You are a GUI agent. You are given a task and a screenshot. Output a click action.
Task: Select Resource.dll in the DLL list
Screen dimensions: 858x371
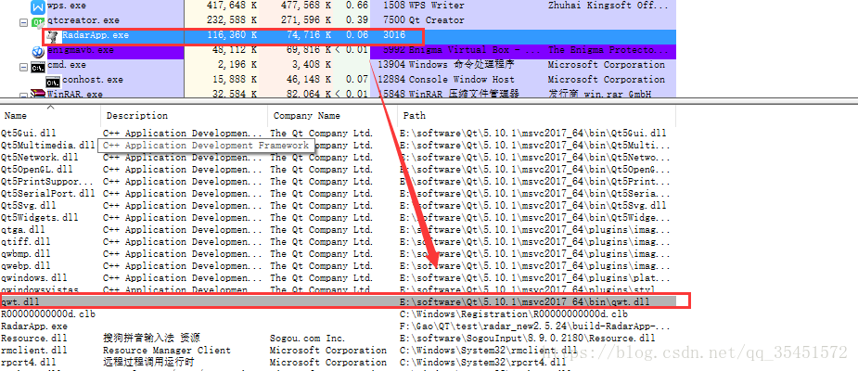[34, 338]
